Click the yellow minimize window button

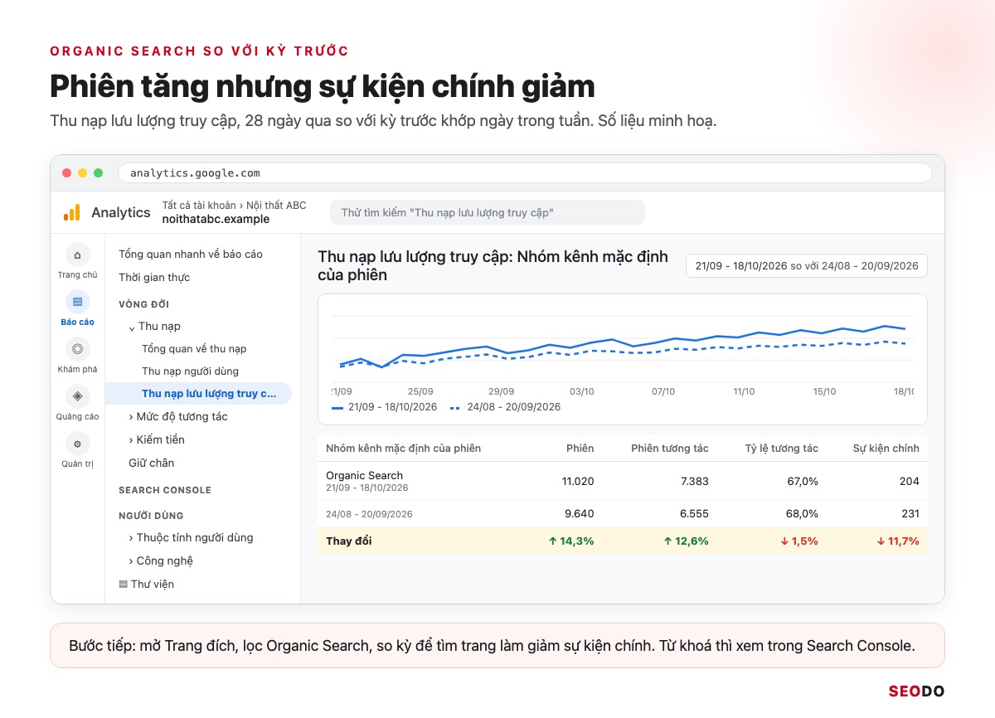(82, 172)
